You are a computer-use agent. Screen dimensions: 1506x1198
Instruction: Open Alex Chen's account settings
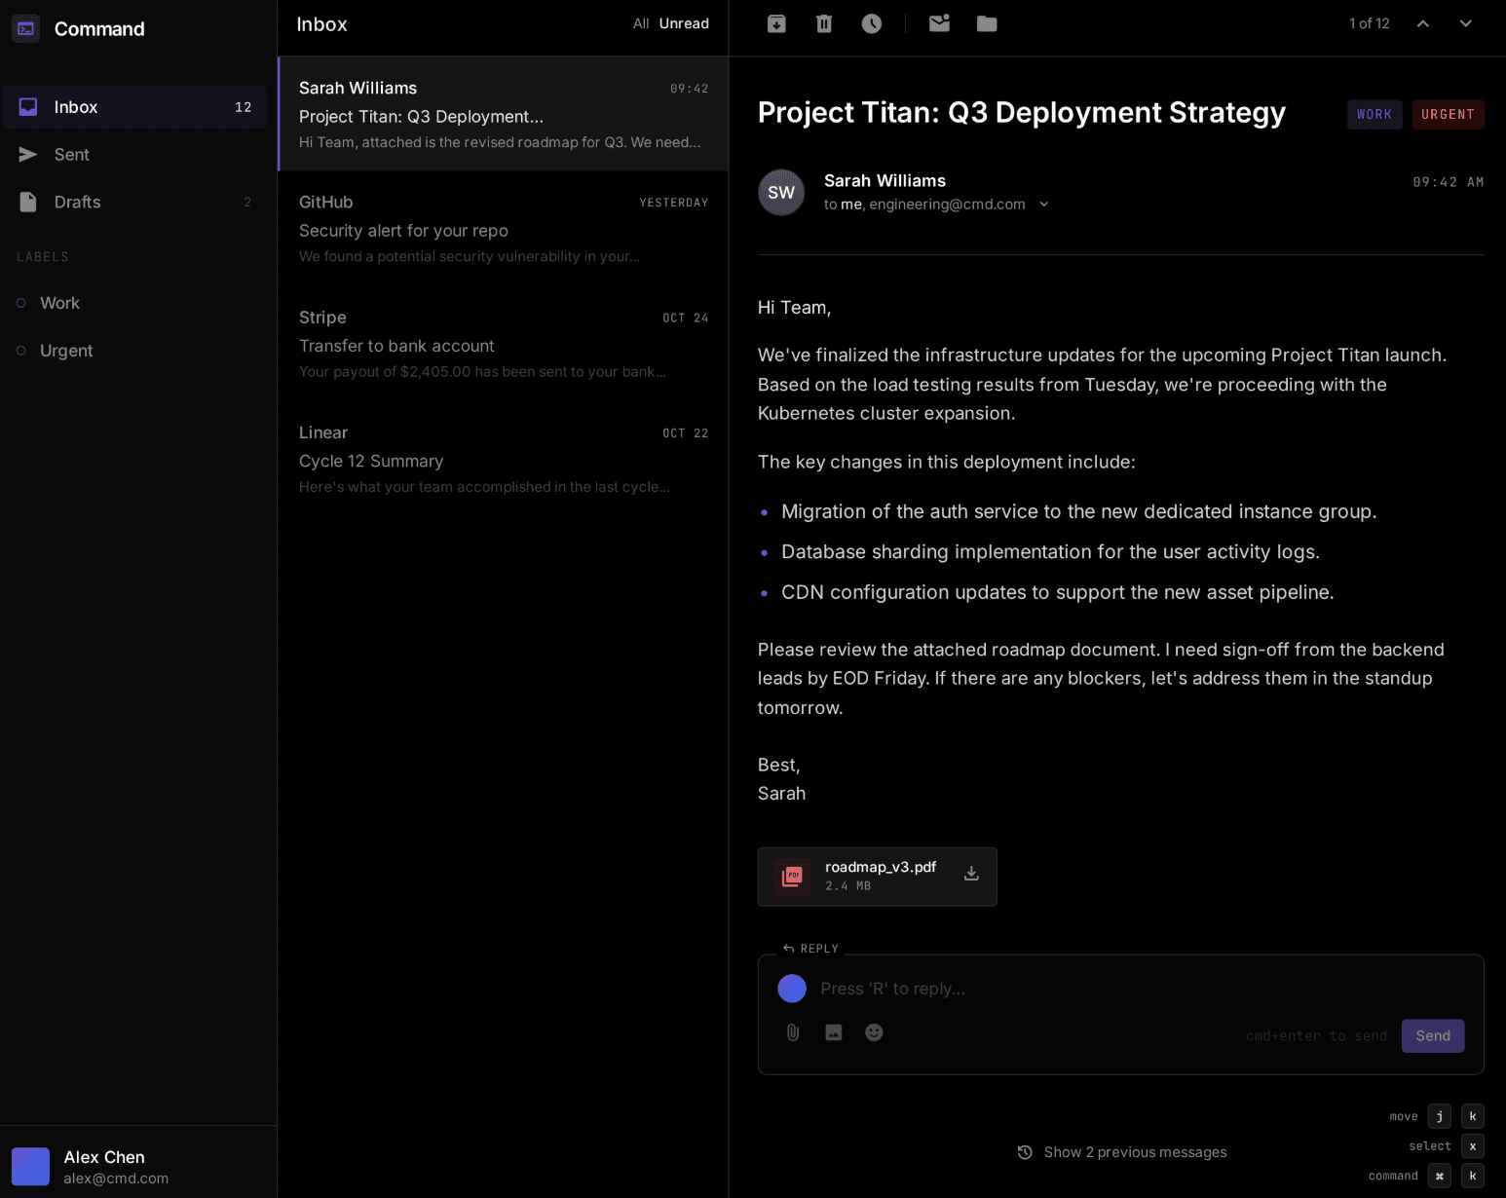pyautogui.click(x=104, y=1165)
